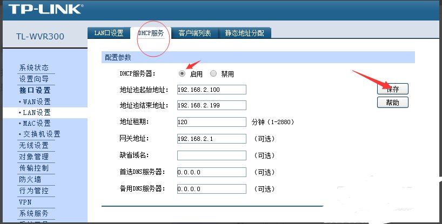Open 系统状态 in the sidebar
The width and height of the screenshot is (442, 224).
(x=34, y=67)
